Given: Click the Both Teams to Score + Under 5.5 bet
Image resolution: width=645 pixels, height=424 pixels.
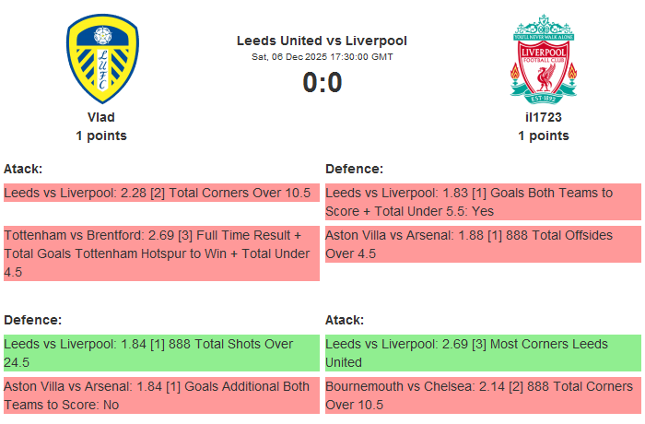Looking at the screenshot, I should [x=483, y=202].
